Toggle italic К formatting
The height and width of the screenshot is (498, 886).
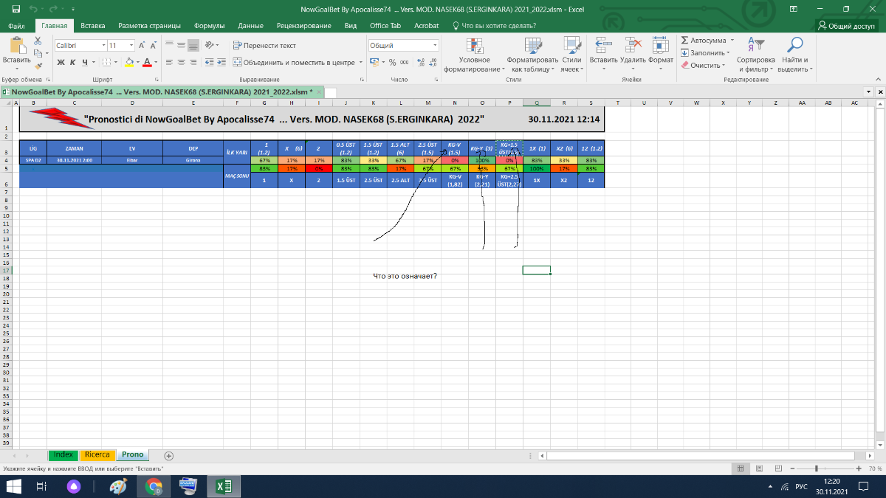point(72,63)
